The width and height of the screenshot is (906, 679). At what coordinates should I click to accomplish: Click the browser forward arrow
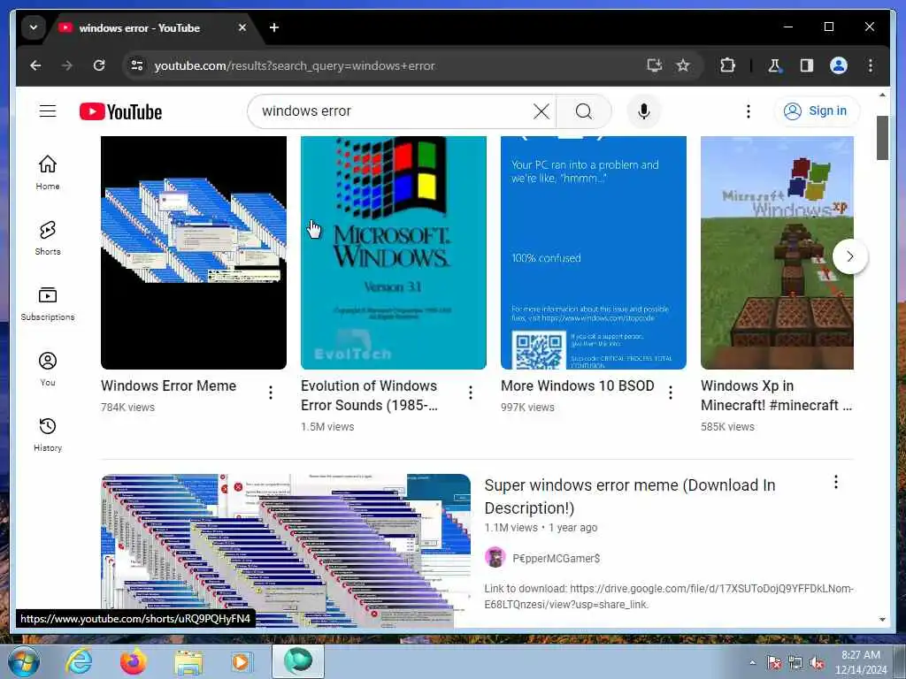pyautogui.click(x=67, y=65)
